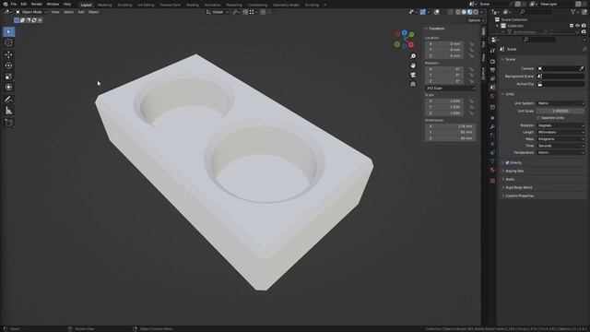Viewport: 590px width, 332px height.
Task: Select the Rotate tool
Action: coord(8,65)
